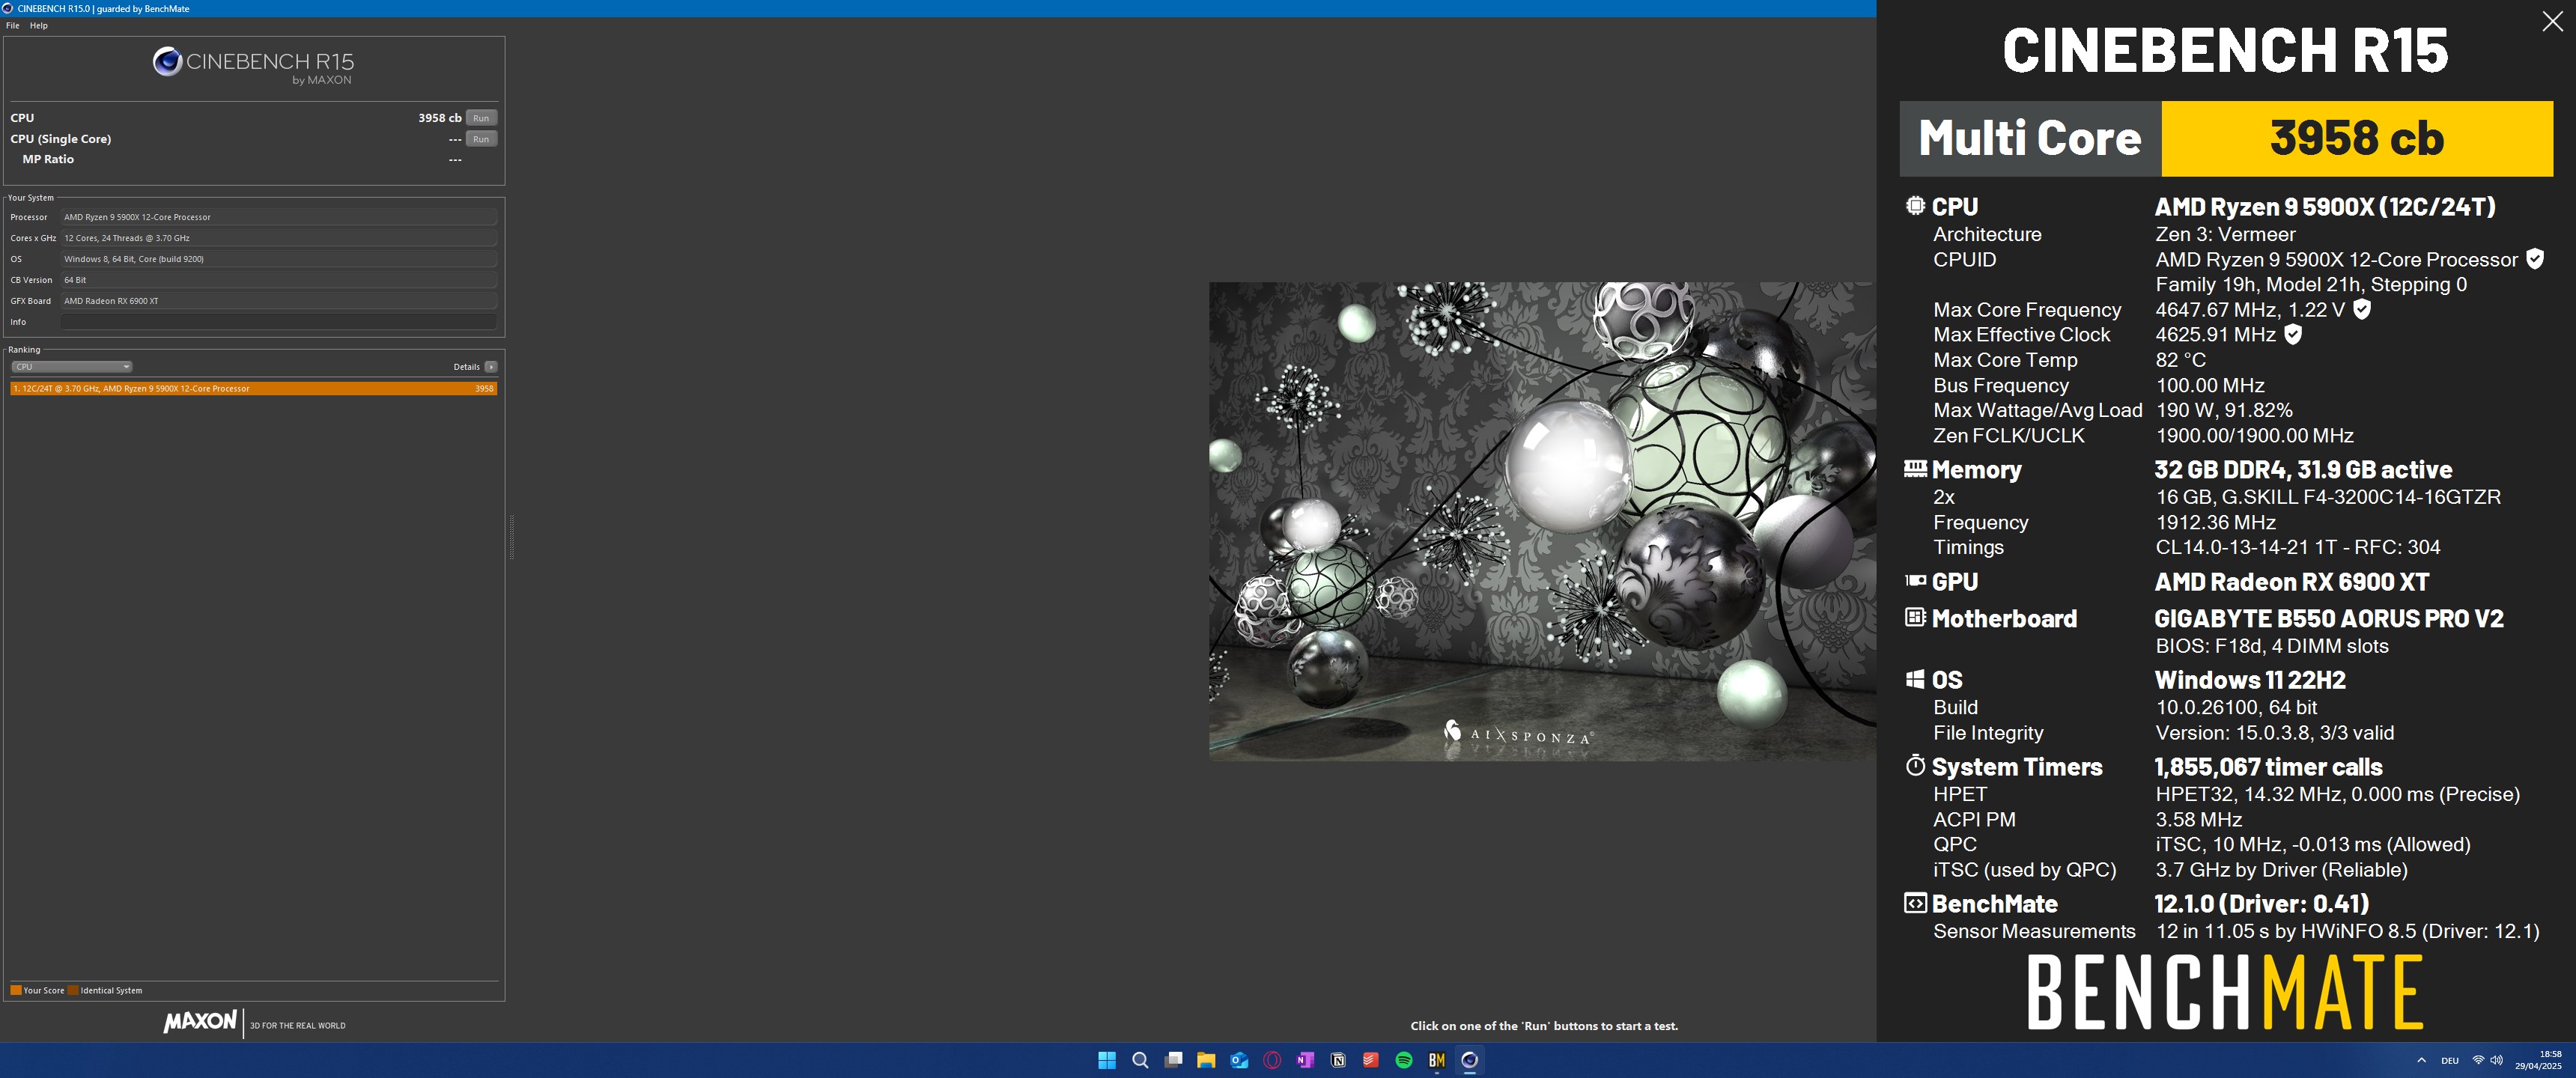The width and height of the screenshot is (2576, 1078).
Task: Click the Memory module icon in BenchMate
Action: 1915,468
